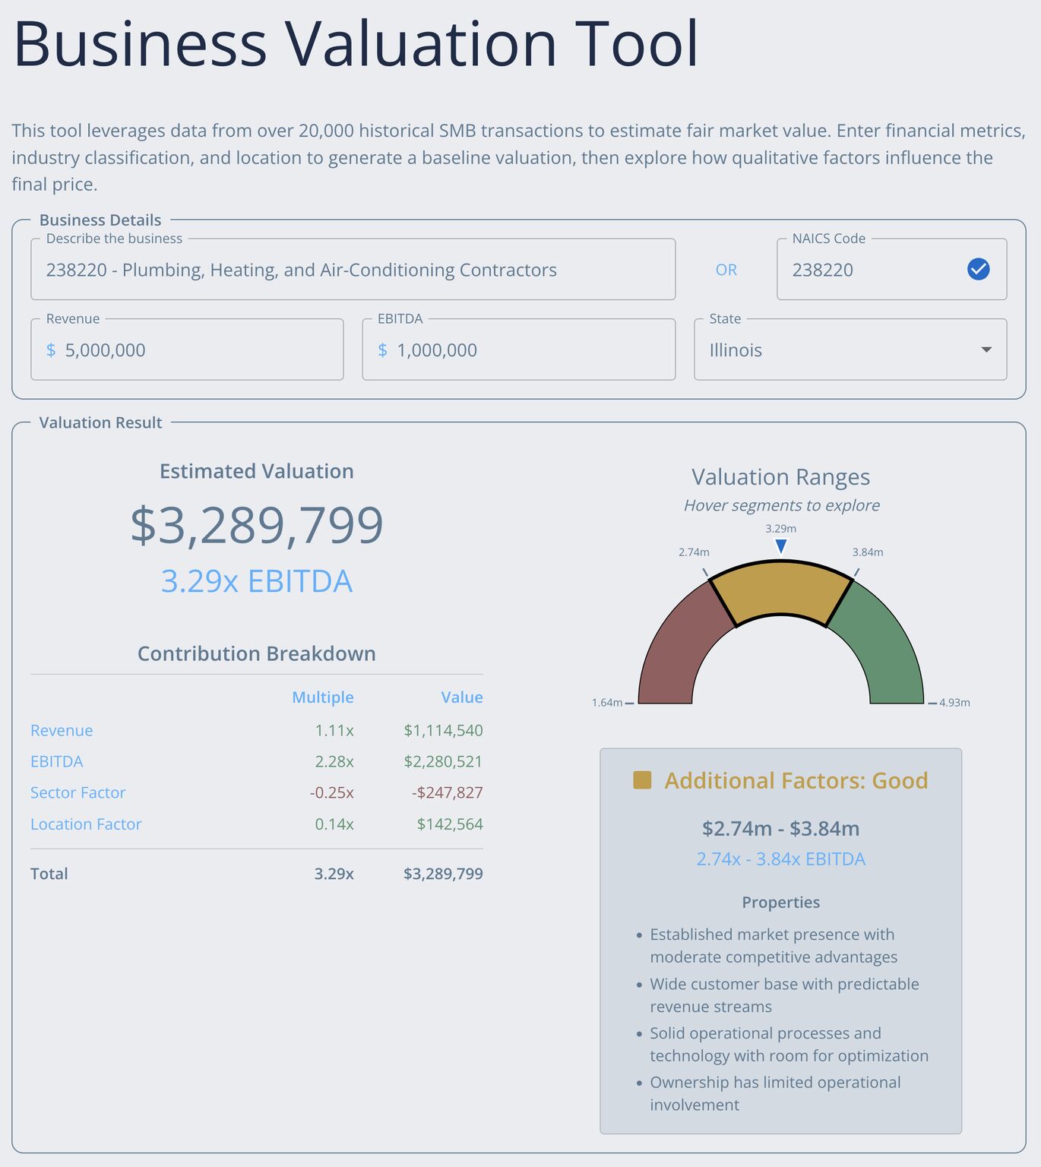
Task: Click the Value column header
Action: (x=462, y=697)
